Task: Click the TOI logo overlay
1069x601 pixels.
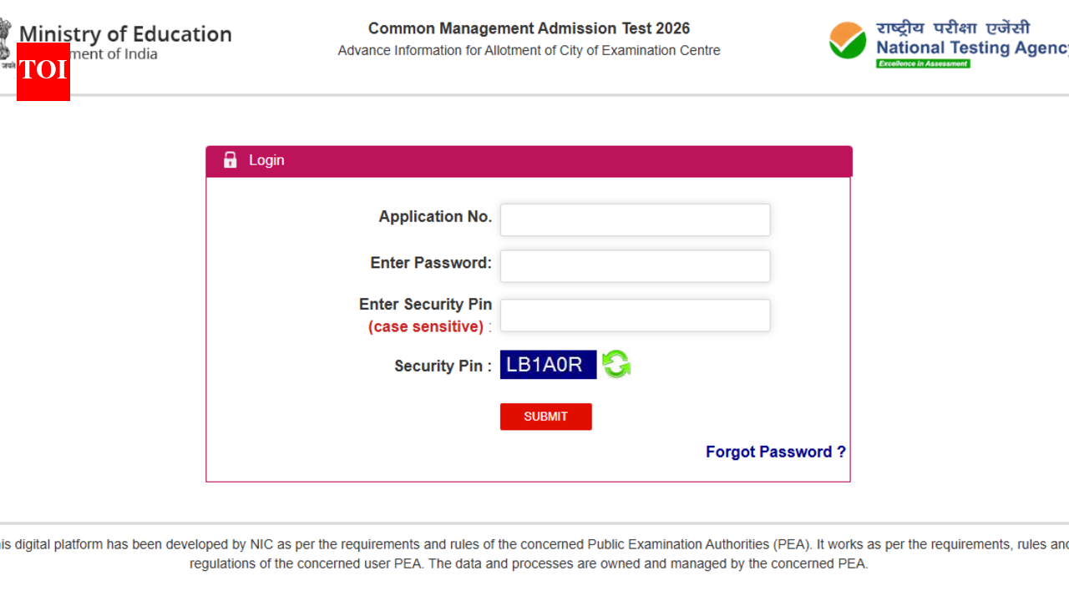Action: click(43, 73)
